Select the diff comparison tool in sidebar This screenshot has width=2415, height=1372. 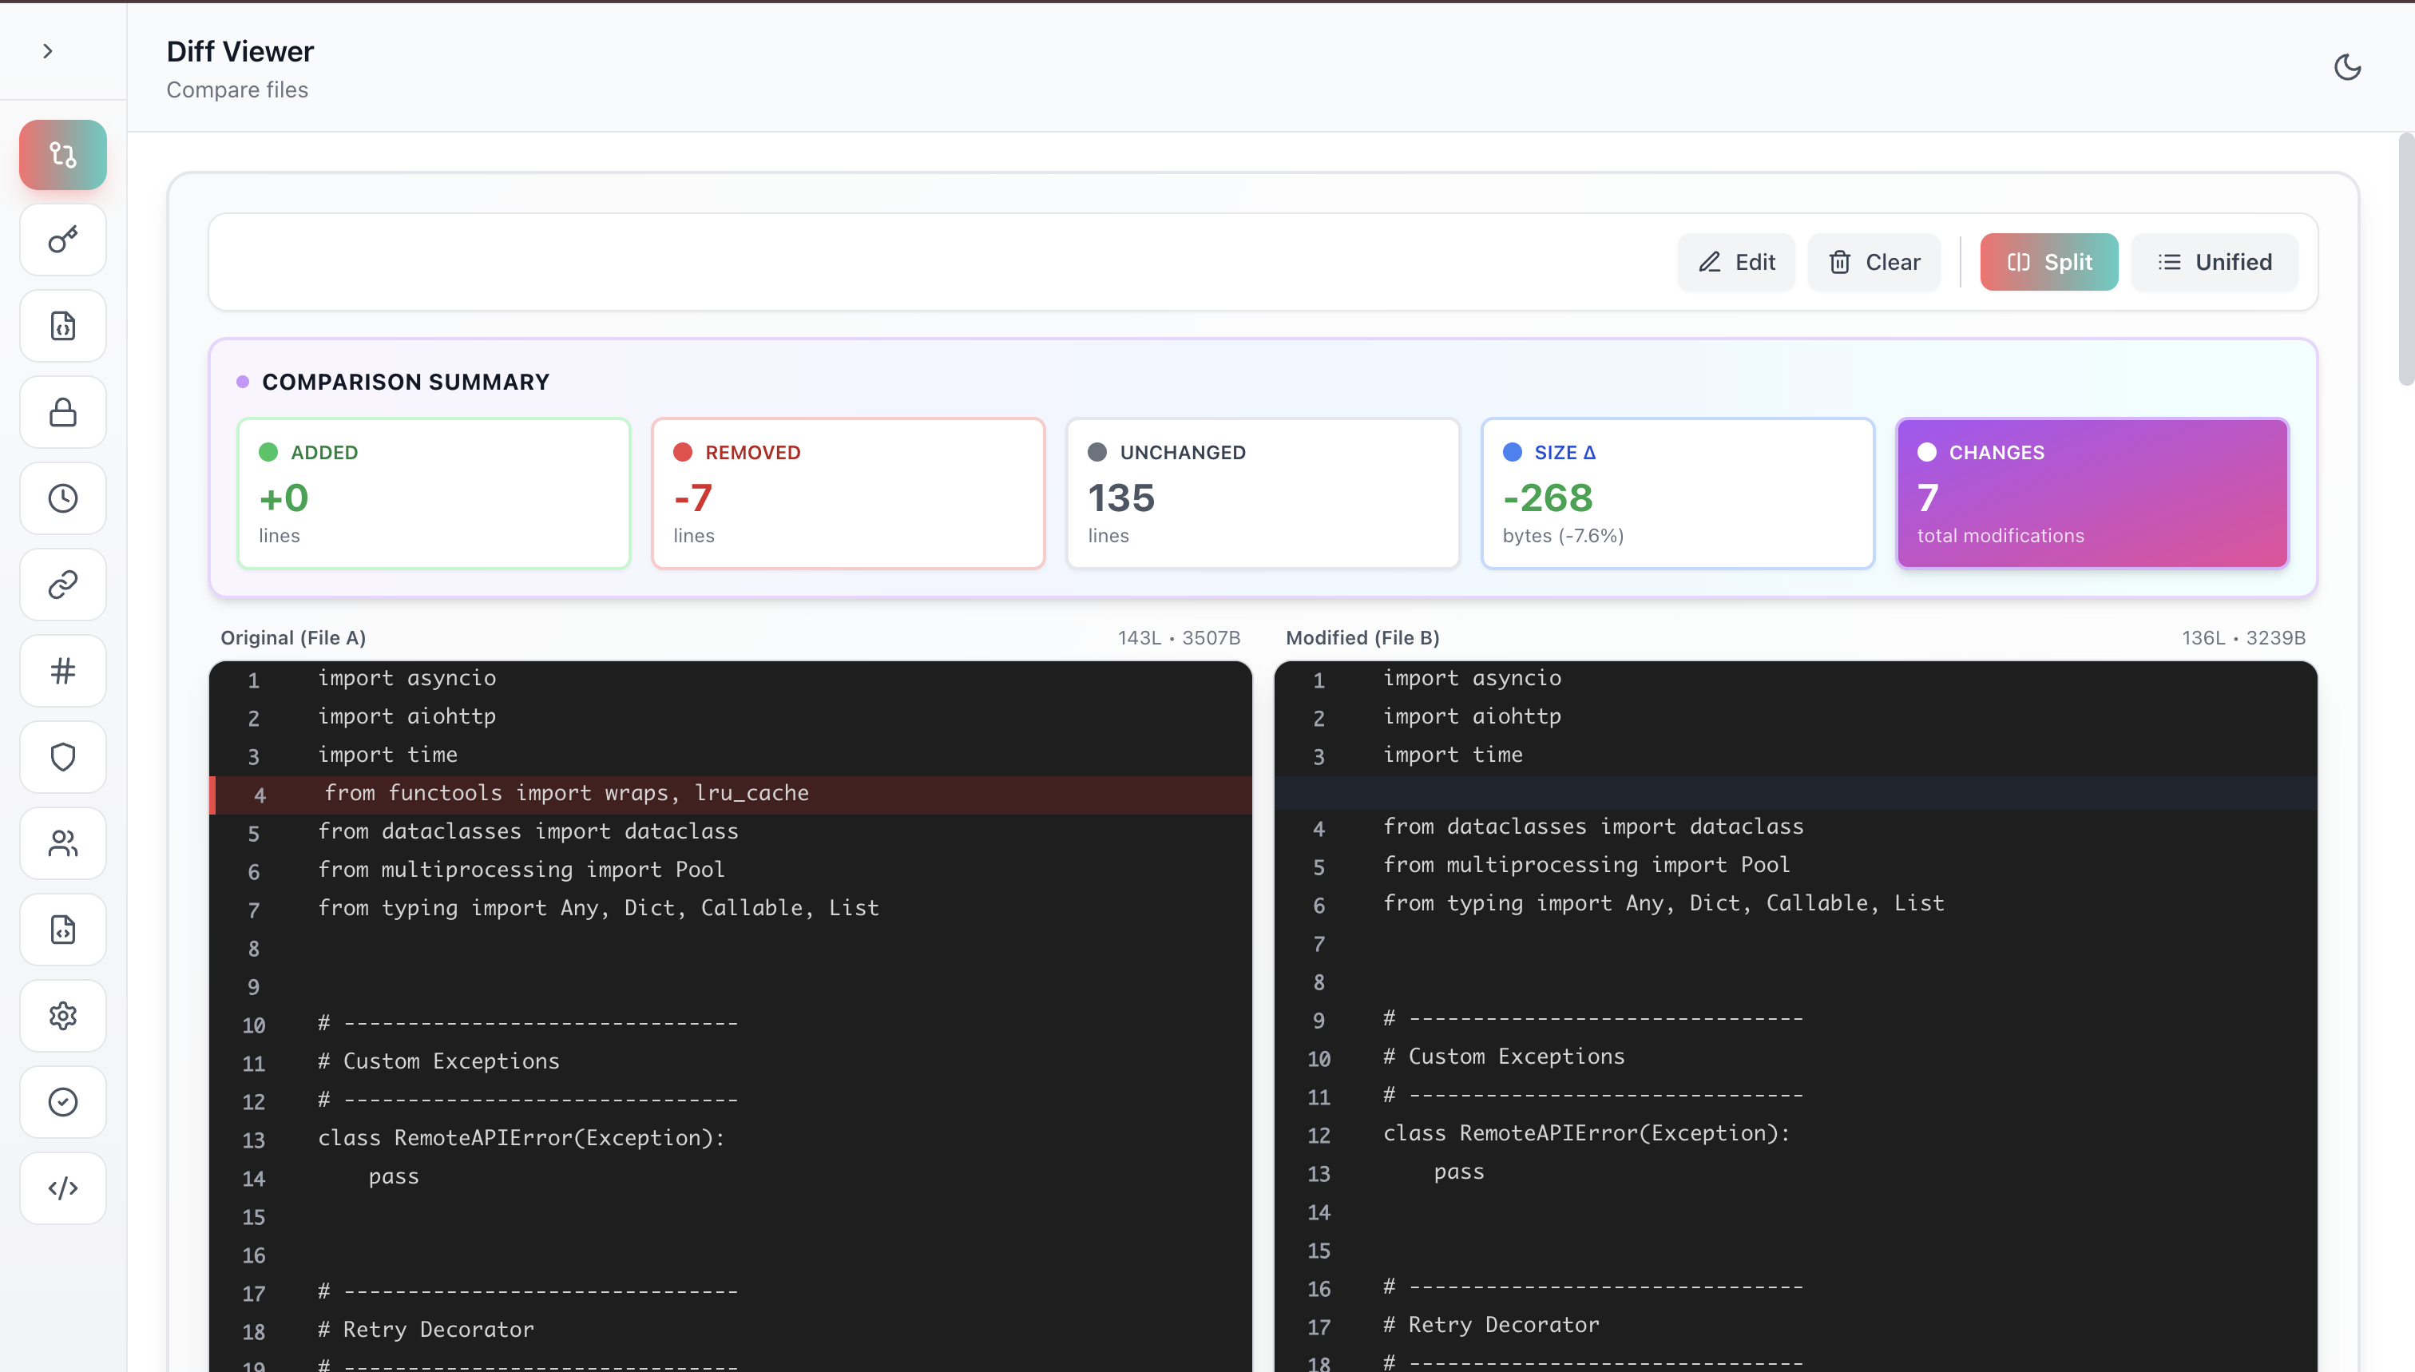pyautogui.click(x=62, y=155)
